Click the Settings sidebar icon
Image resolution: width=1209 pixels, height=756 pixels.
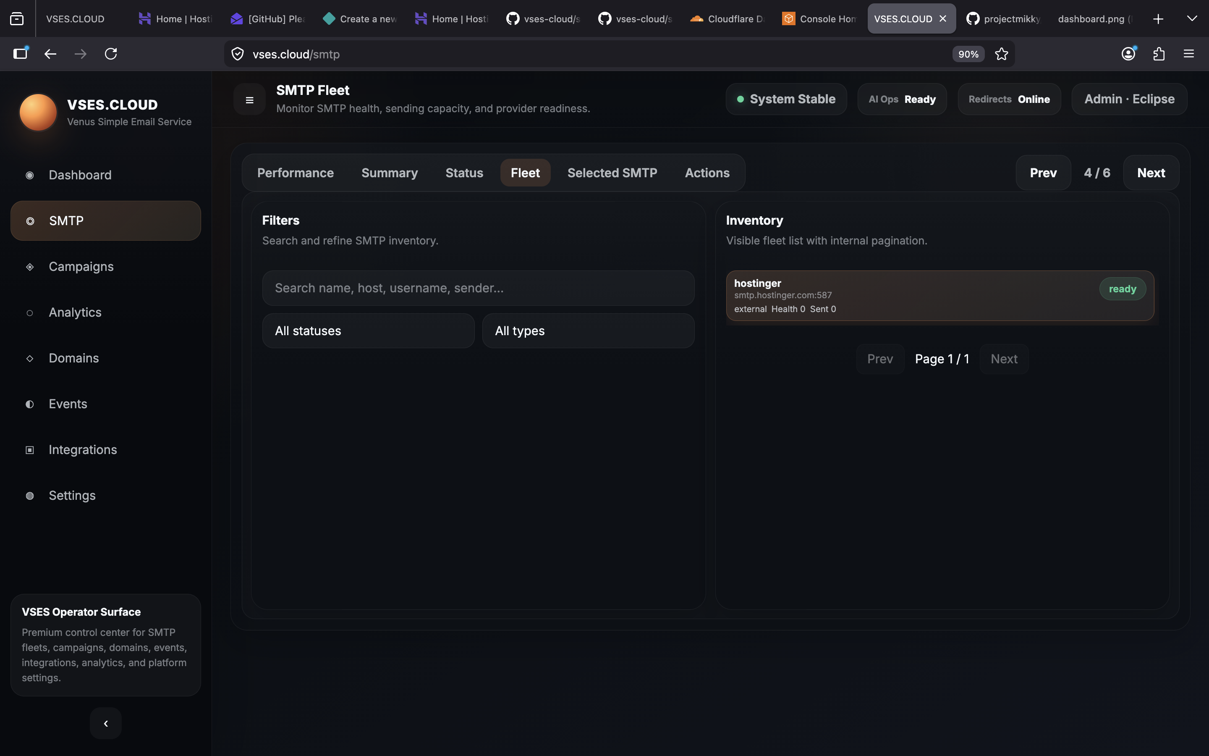30,496
